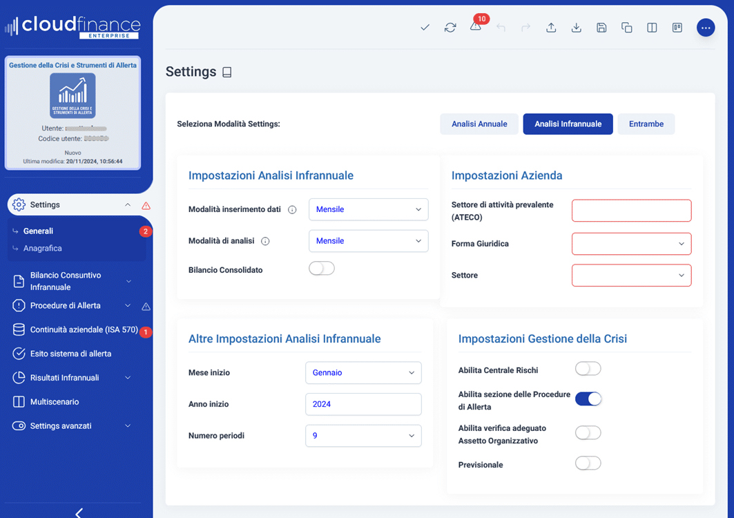The image size is (734, 518).
Task: Open the alerts icon with 10 notifications badge
Action: pyautogui.click(x=476, y=28)
